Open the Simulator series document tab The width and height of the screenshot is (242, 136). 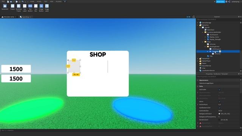(9, 17)
